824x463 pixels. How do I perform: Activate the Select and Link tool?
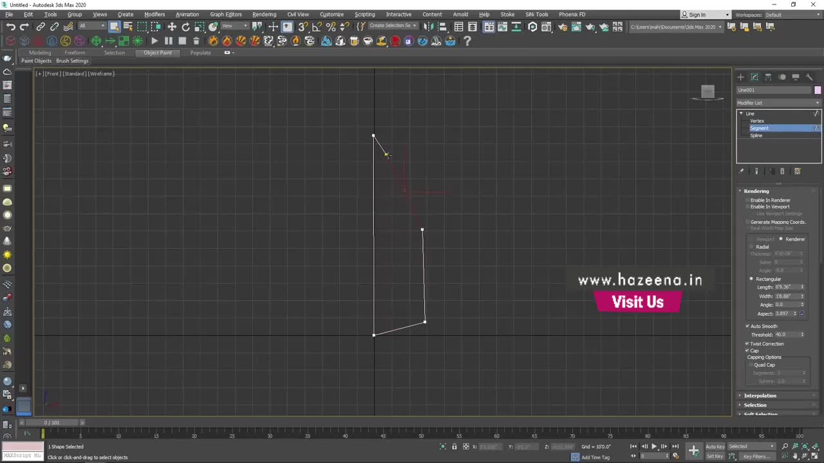[x=41, y=26]
